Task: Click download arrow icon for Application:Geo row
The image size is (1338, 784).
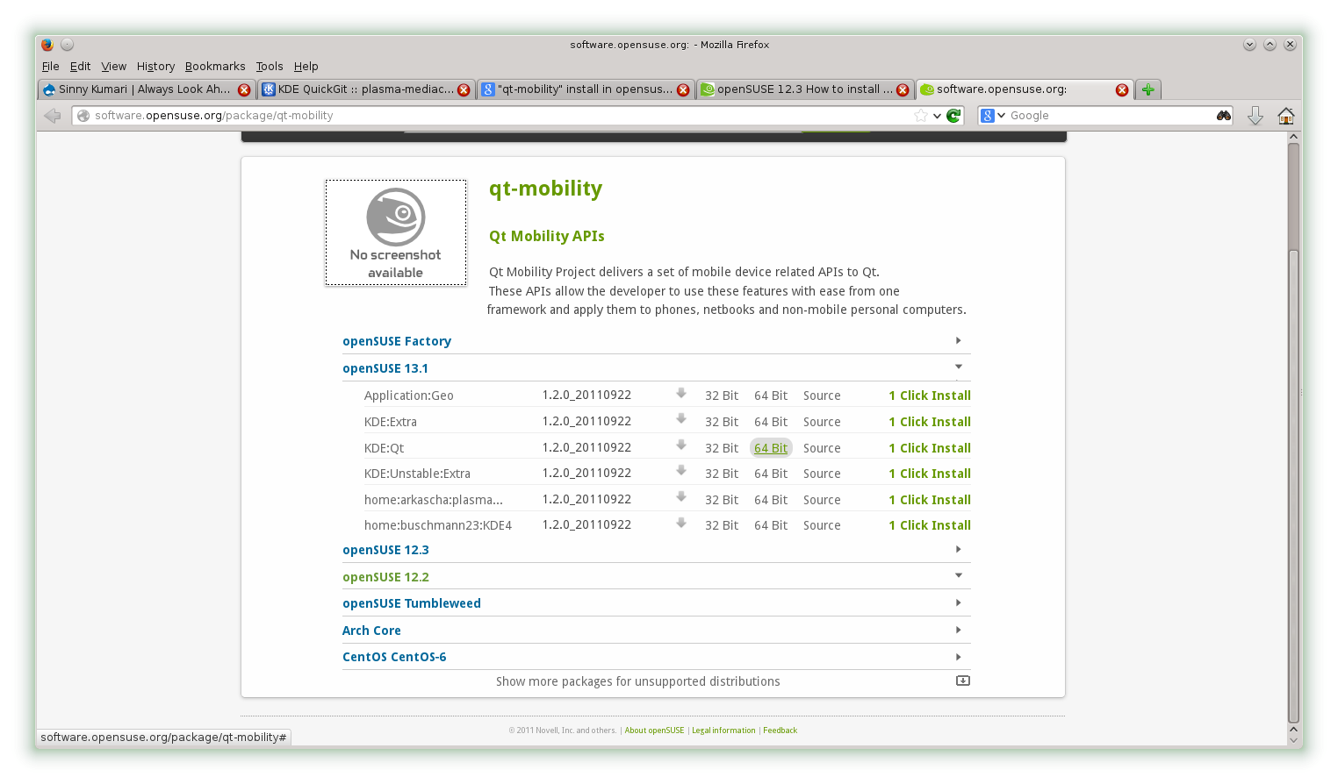Action: click(x=681, y=394)
